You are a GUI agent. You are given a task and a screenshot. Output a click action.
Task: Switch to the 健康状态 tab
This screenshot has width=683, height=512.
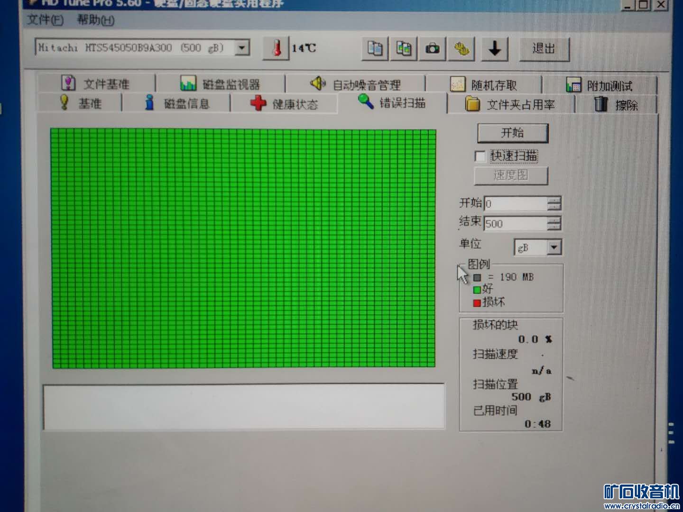[x=284, y=104]
